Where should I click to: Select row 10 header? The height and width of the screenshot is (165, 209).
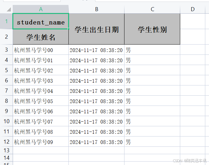tap(7, 121)
